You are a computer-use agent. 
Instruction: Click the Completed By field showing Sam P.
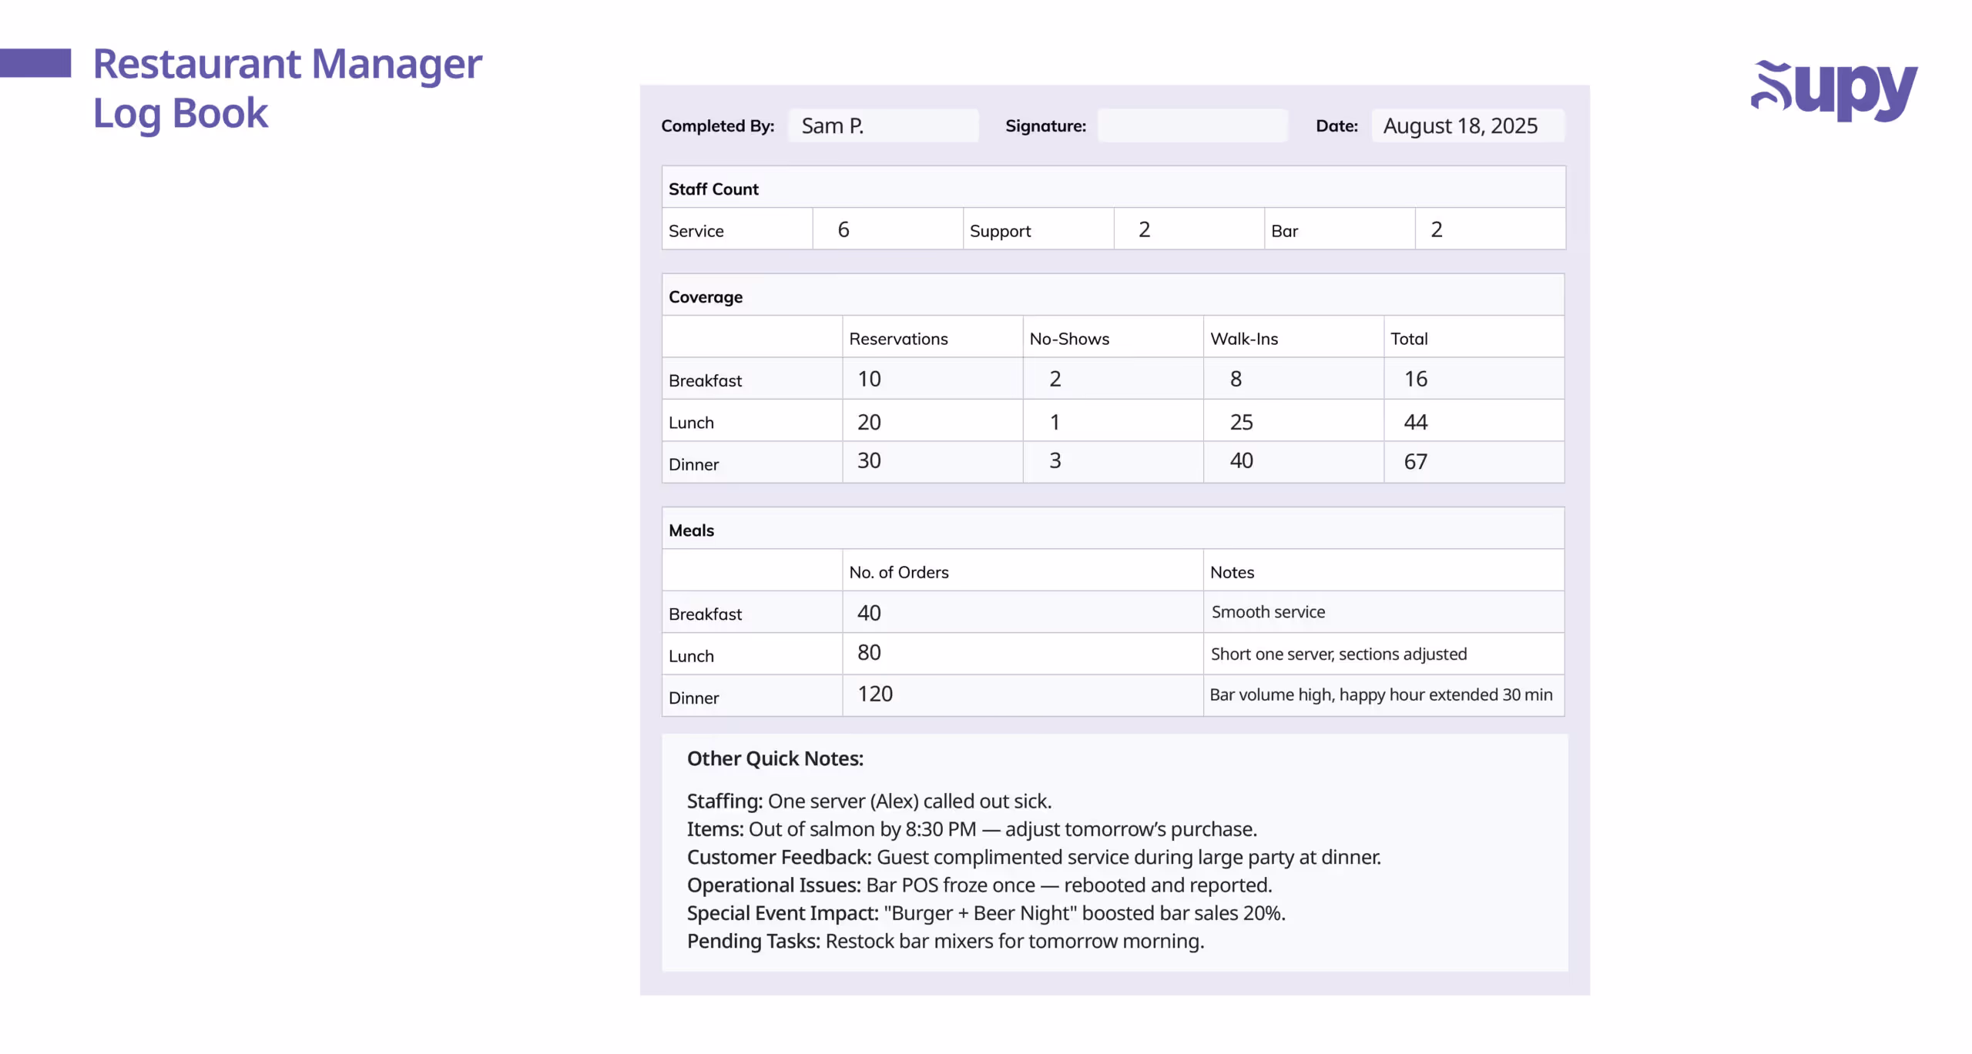[883, 125]
